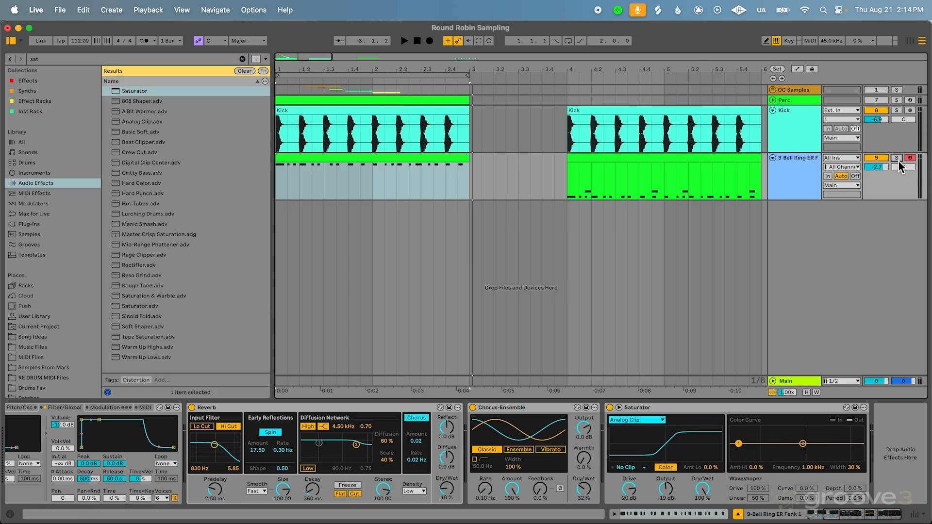Disarm recording on the 9 Bell Ring track
This screenshot has height=524, width=932.
tap(910, 157)
